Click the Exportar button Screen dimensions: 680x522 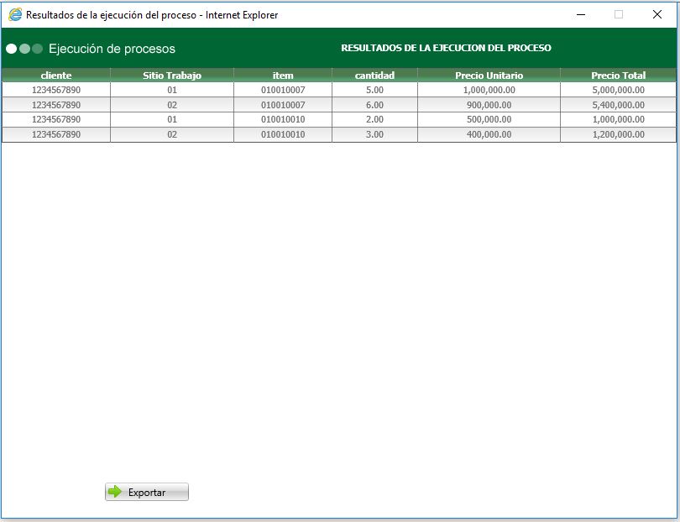click(x=146, y=492)
